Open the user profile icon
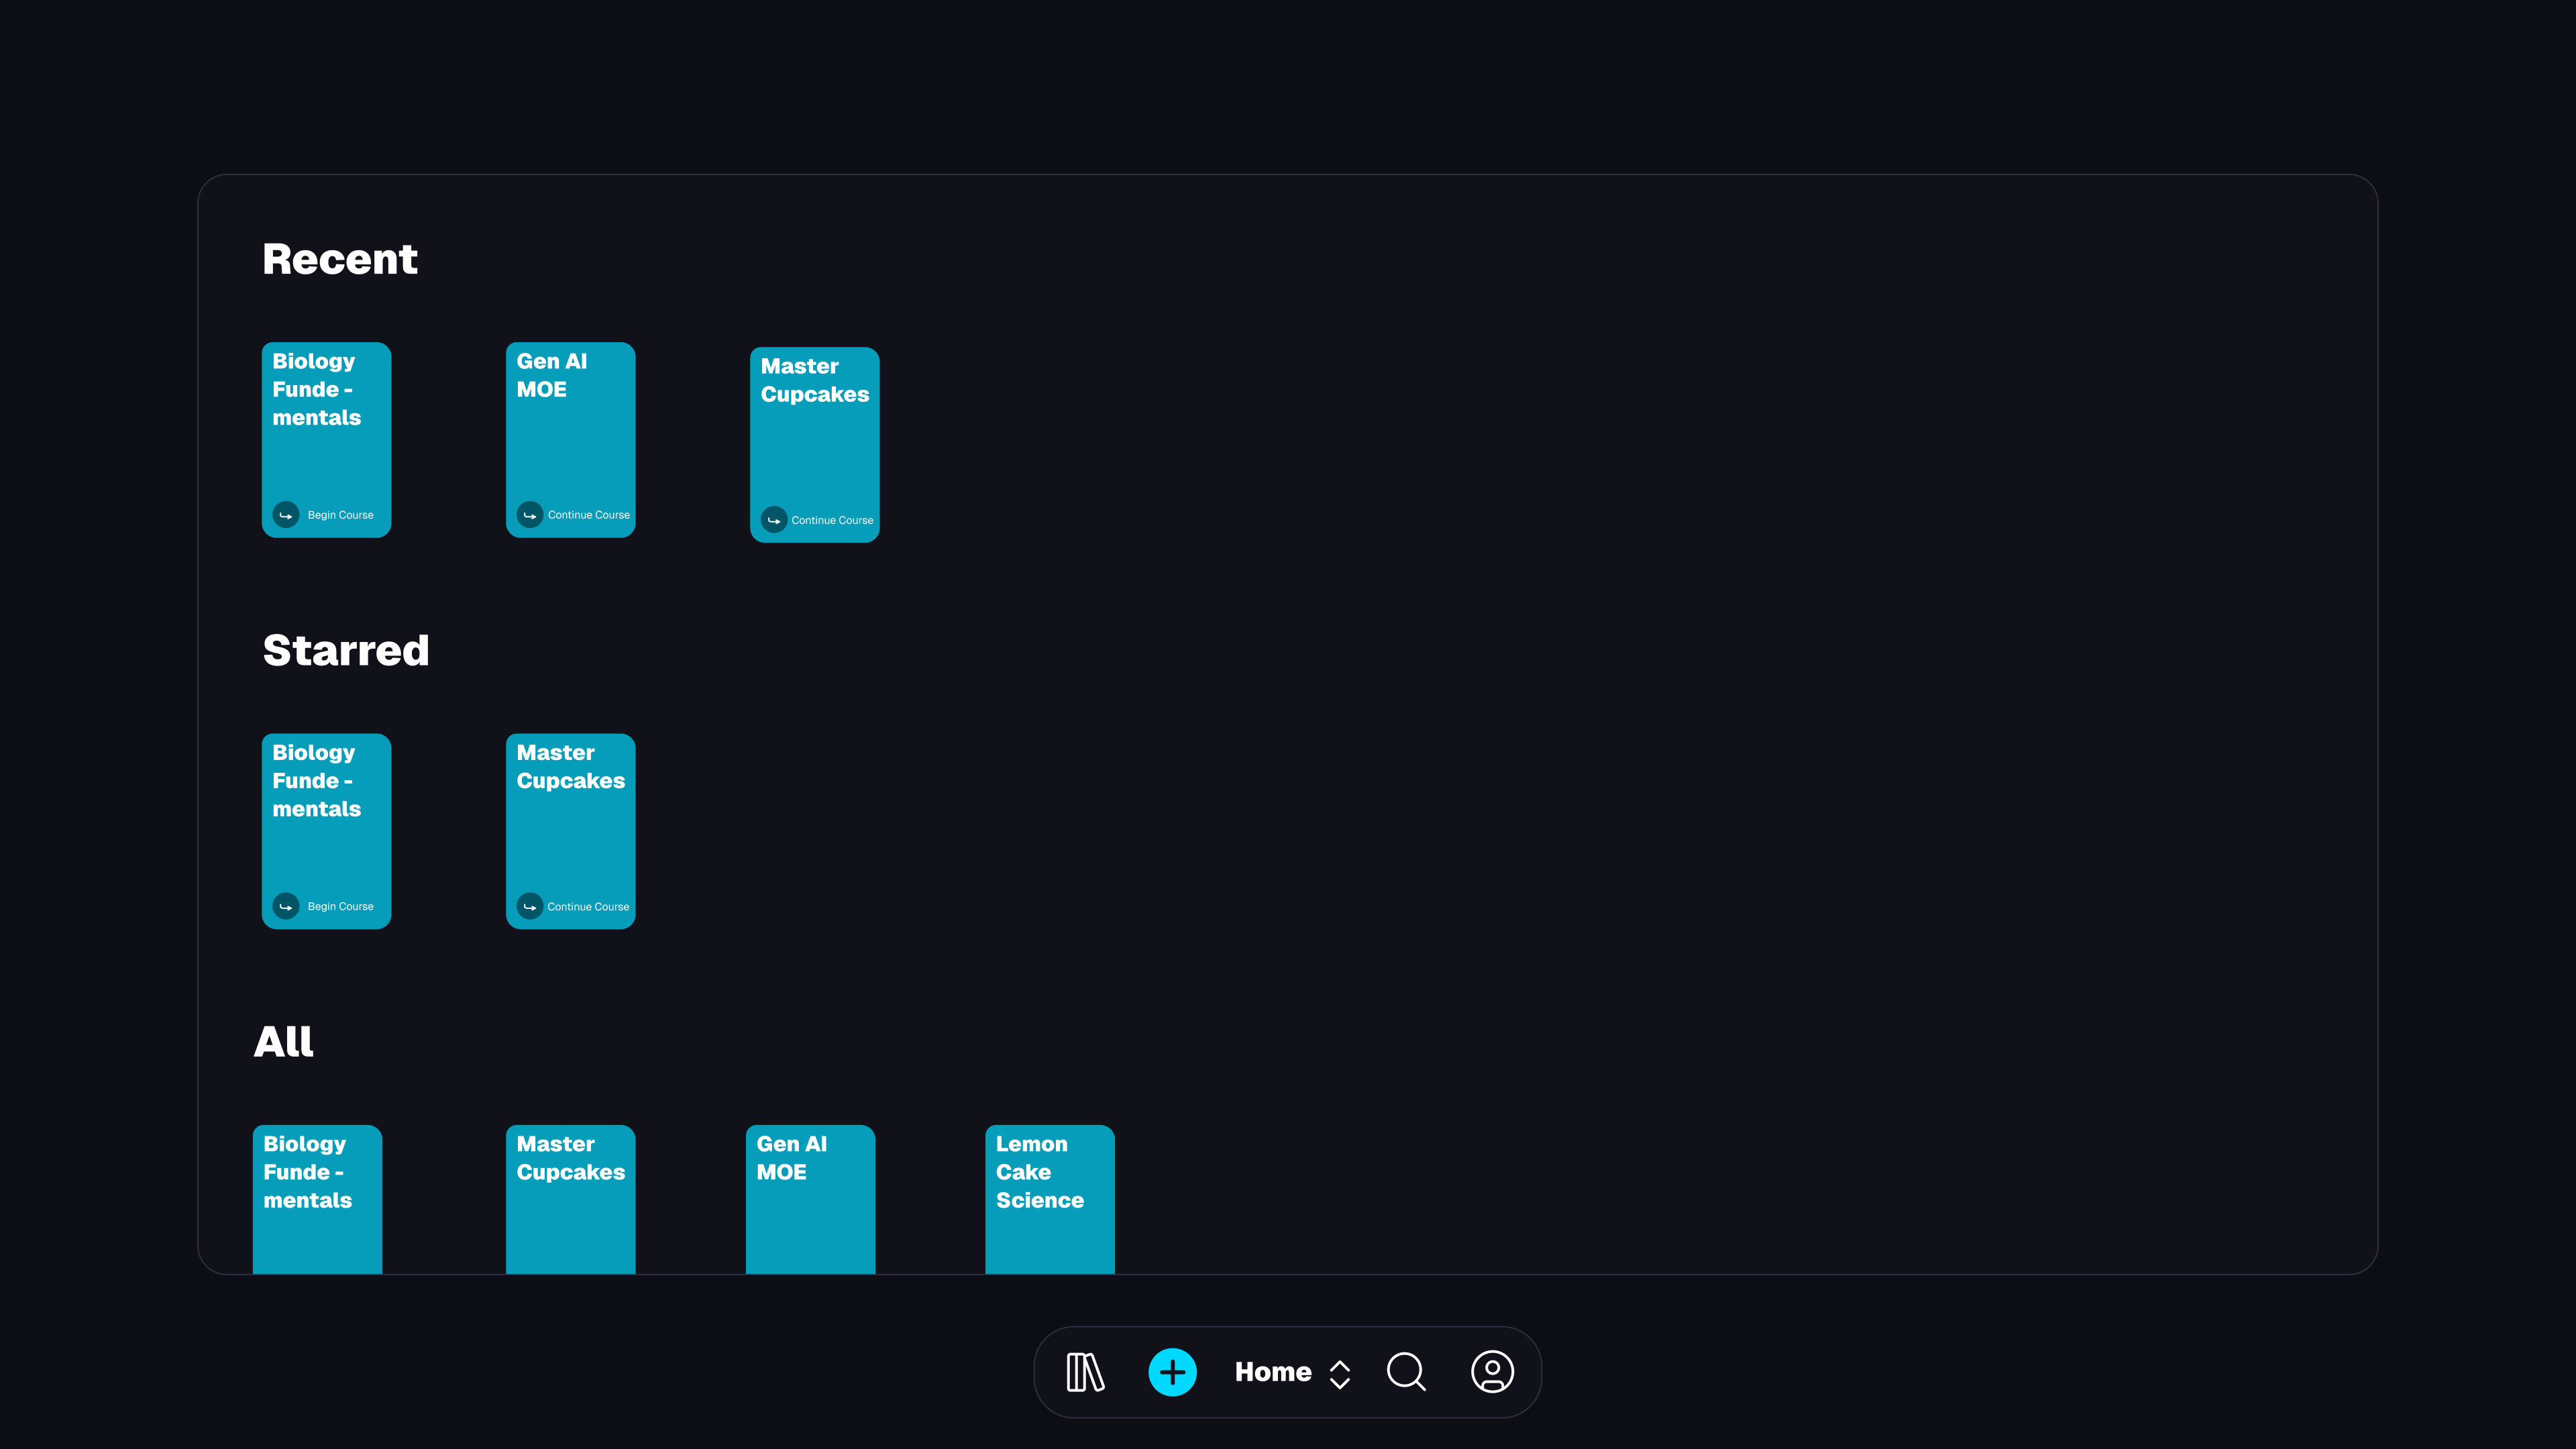The image size is (2576, 1449). (x=1492, y=1372)
